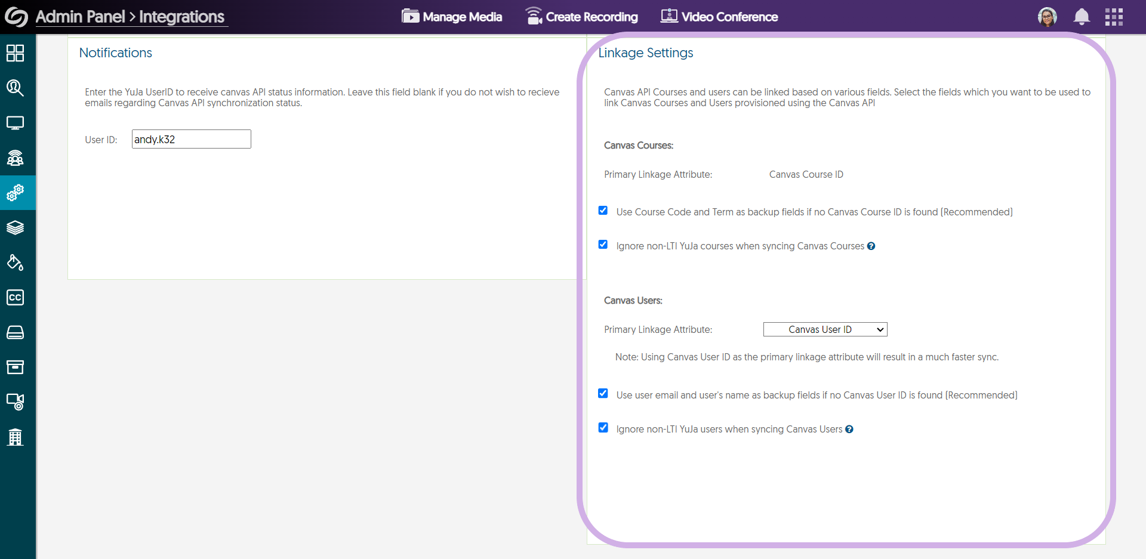Screen dimensions: 1146x559
Task: Toggle Course Code and Term backup fields checkbox
Action: pyautogui.click(x=603, y=211)
